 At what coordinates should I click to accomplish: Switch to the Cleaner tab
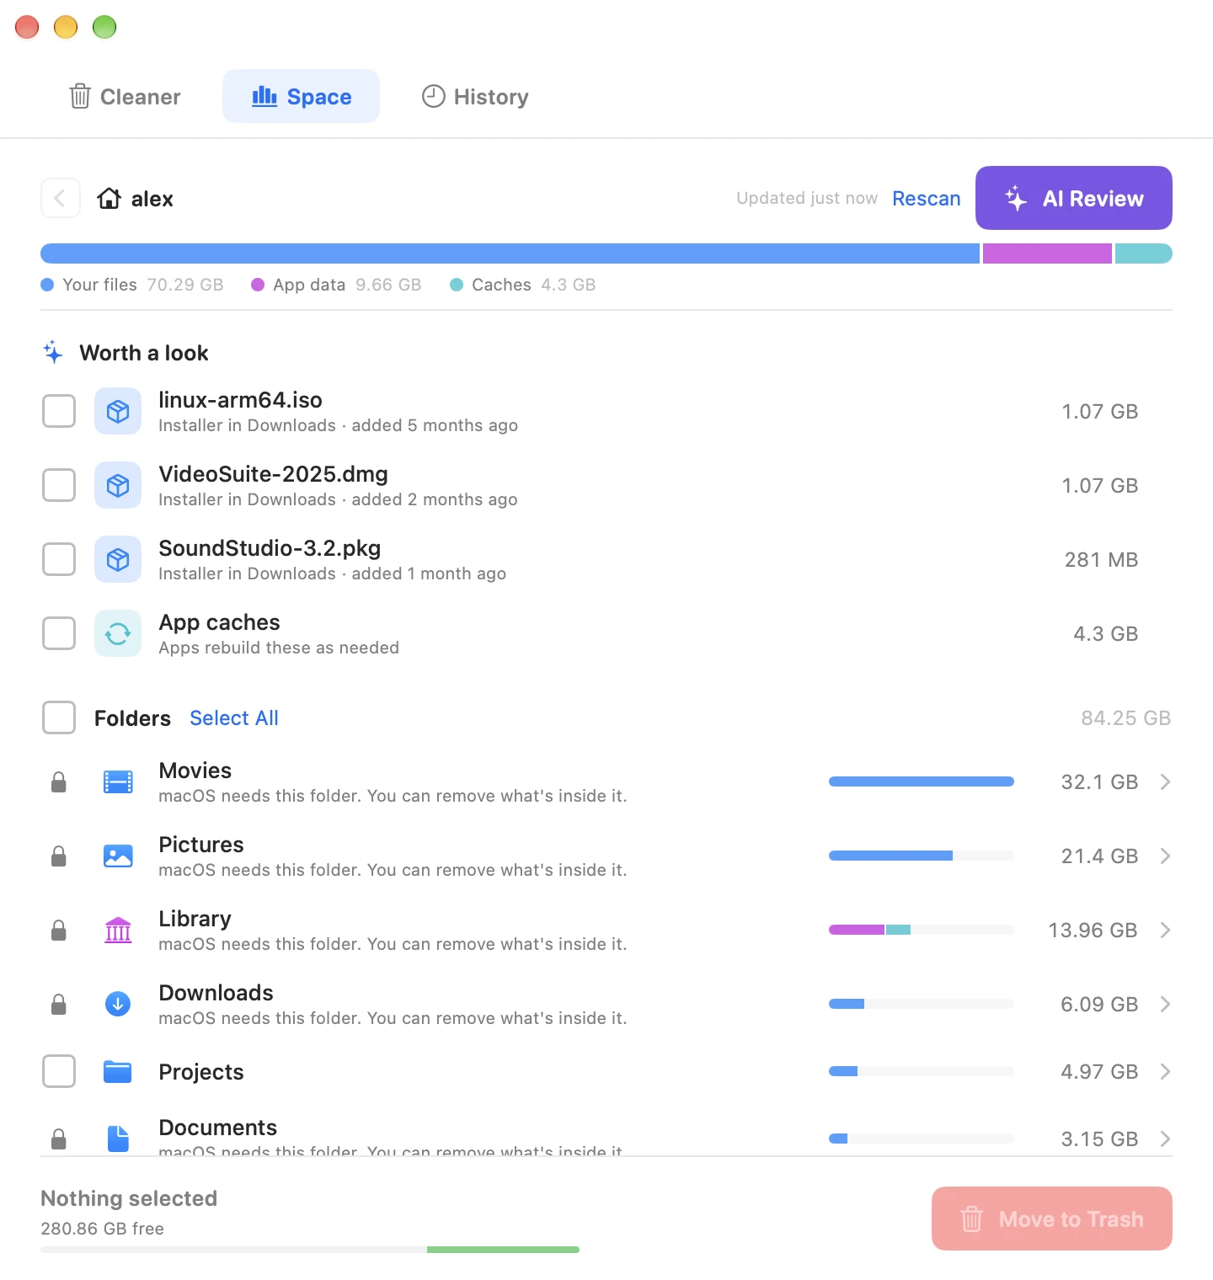pyautogui.click(x=125, y=97)
